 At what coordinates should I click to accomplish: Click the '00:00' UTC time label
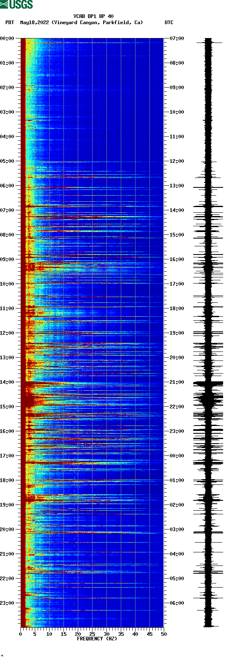point(177,456)
